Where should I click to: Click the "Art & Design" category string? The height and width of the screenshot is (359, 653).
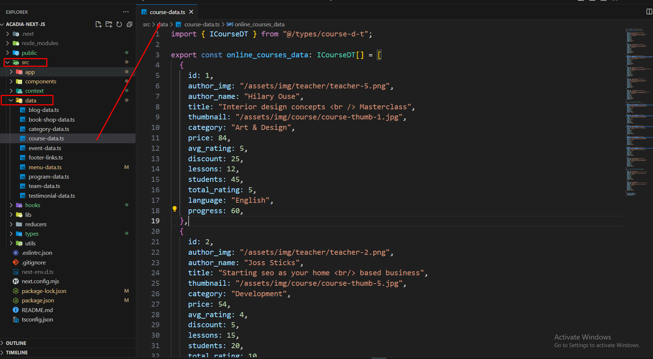pyautogui.click(x=261, y=127)
